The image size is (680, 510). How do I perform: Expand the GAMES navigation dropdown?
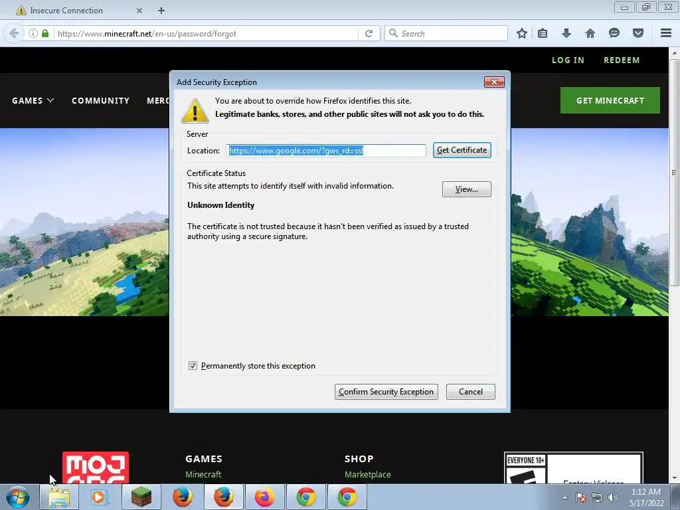tap(33, 101)
